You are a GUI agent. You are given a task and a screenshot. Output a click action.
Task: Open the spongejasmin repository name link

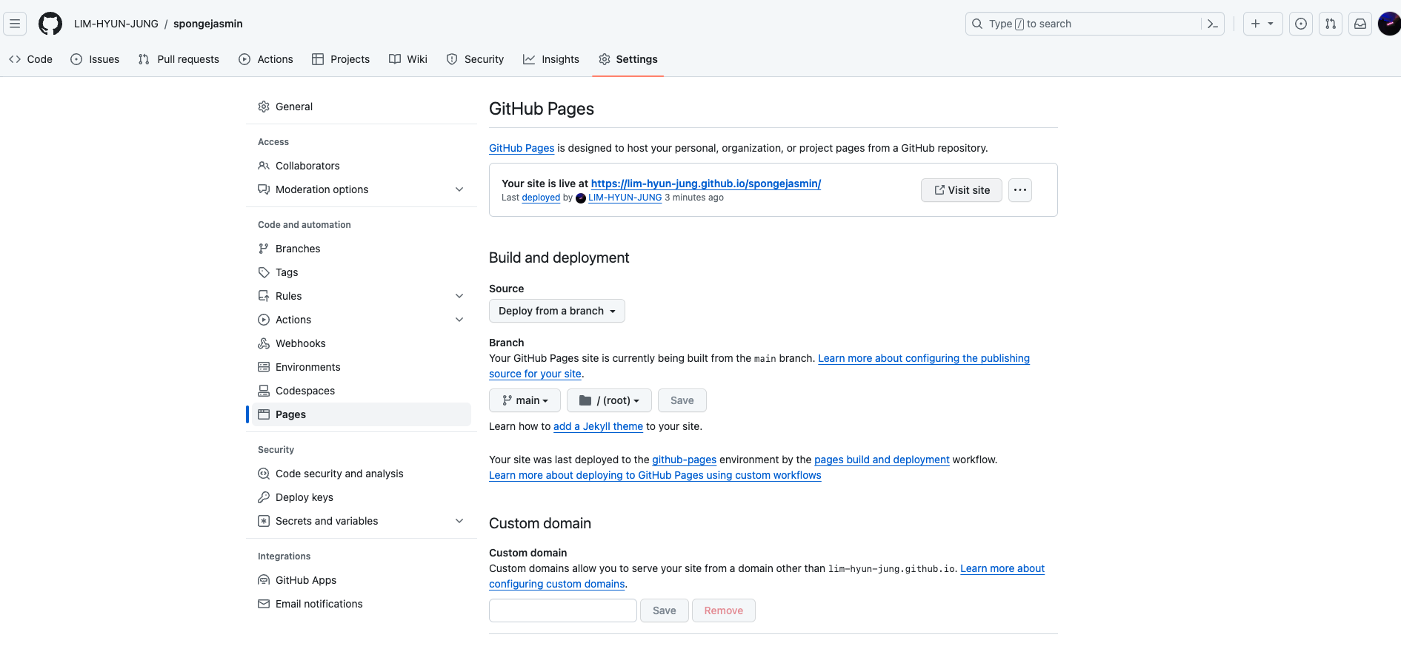pos(208,24)
